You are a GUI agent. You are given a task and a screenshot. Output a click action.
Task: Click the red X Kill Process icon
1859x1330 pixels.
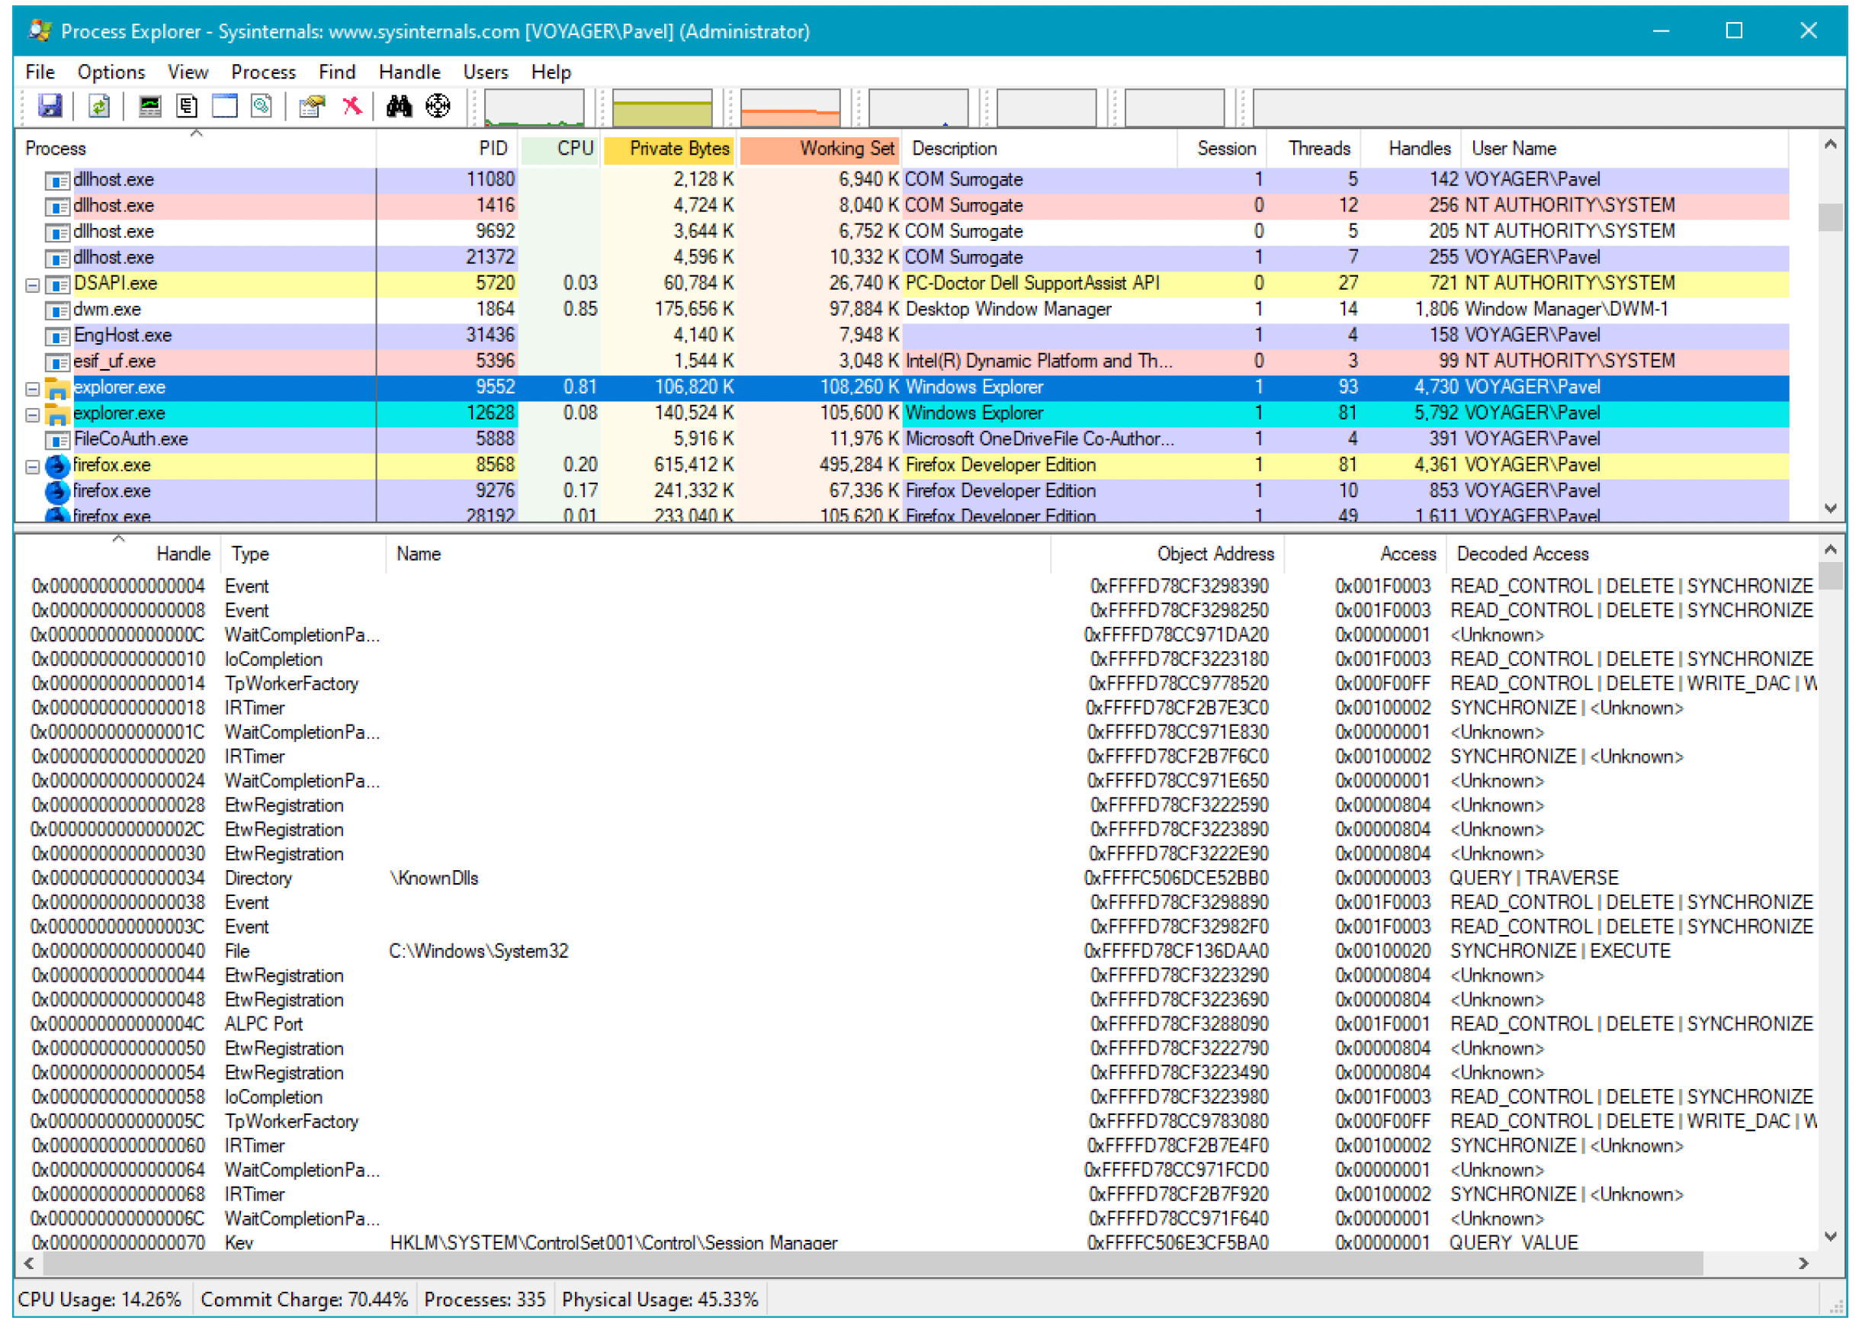tap(352, 106)
